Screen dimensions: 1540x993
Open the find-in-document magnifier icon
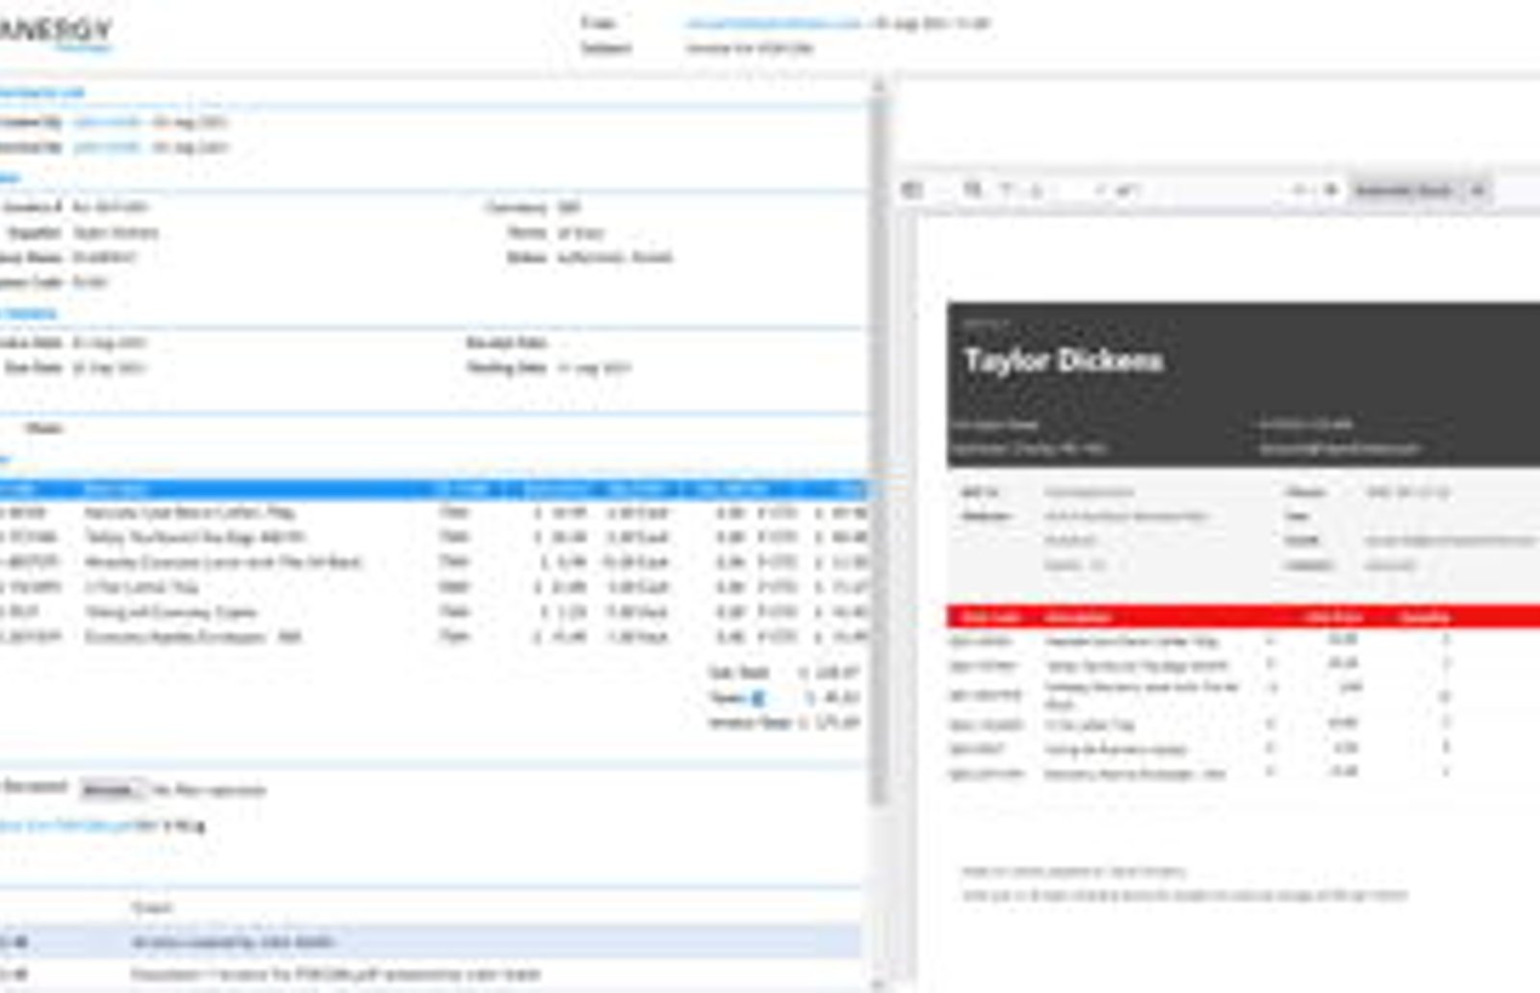972,190
